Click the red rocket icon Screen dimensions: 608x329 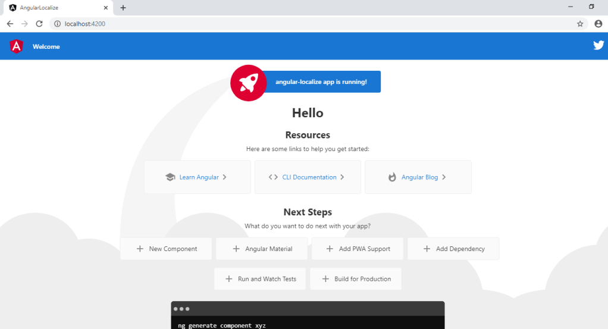pyautogui.click(x=248, y=83)
